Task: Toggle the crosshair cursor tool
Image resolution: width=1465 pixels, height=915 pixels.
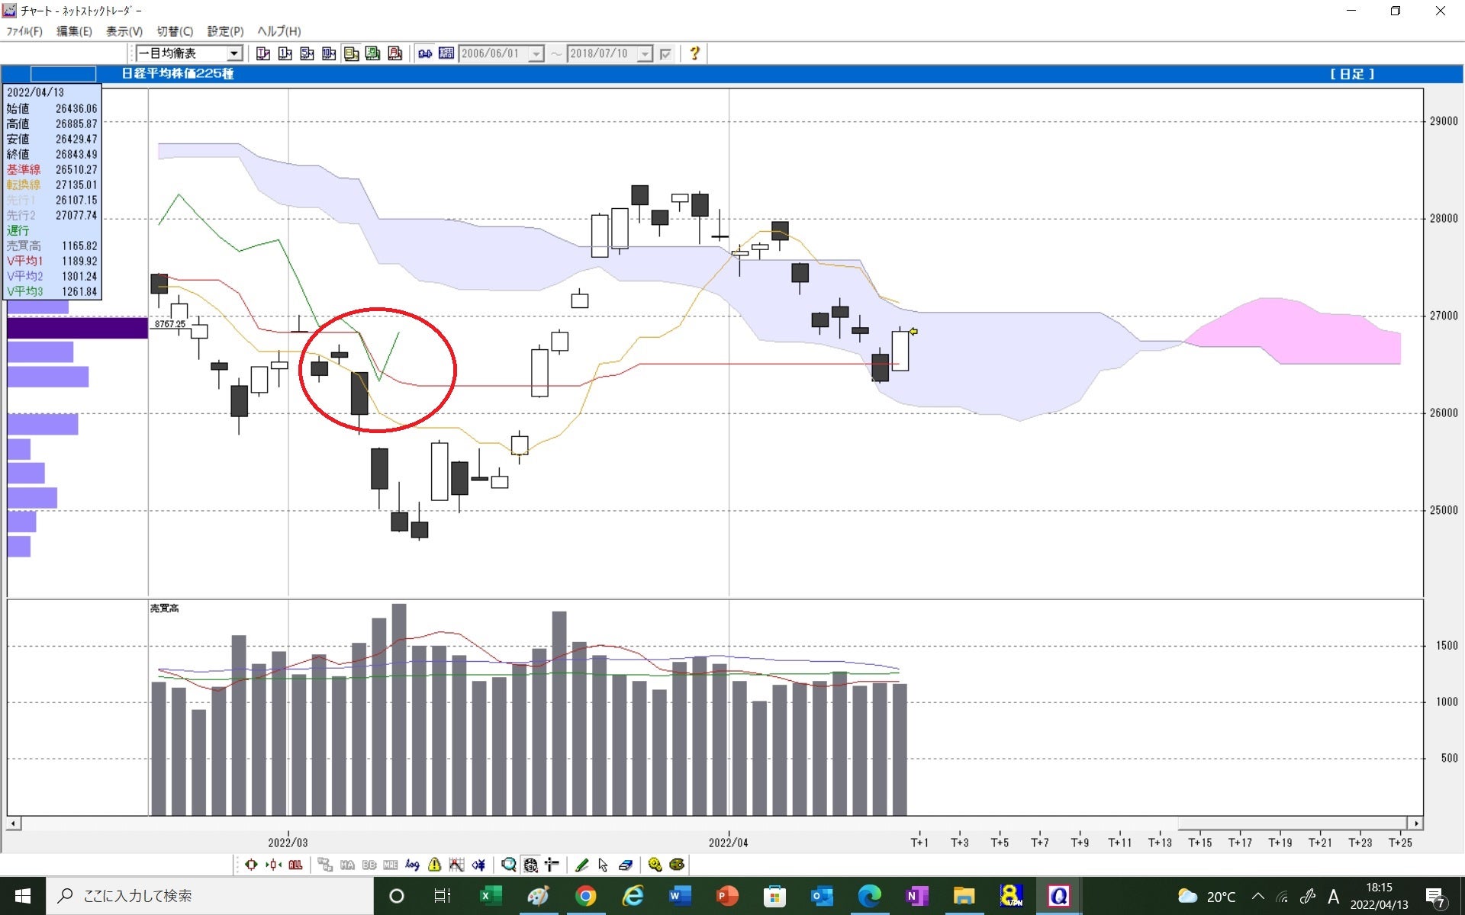Action: click(x=552, y=865)
